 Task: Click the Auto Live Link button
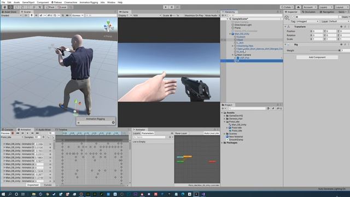(x=212, y=133)
